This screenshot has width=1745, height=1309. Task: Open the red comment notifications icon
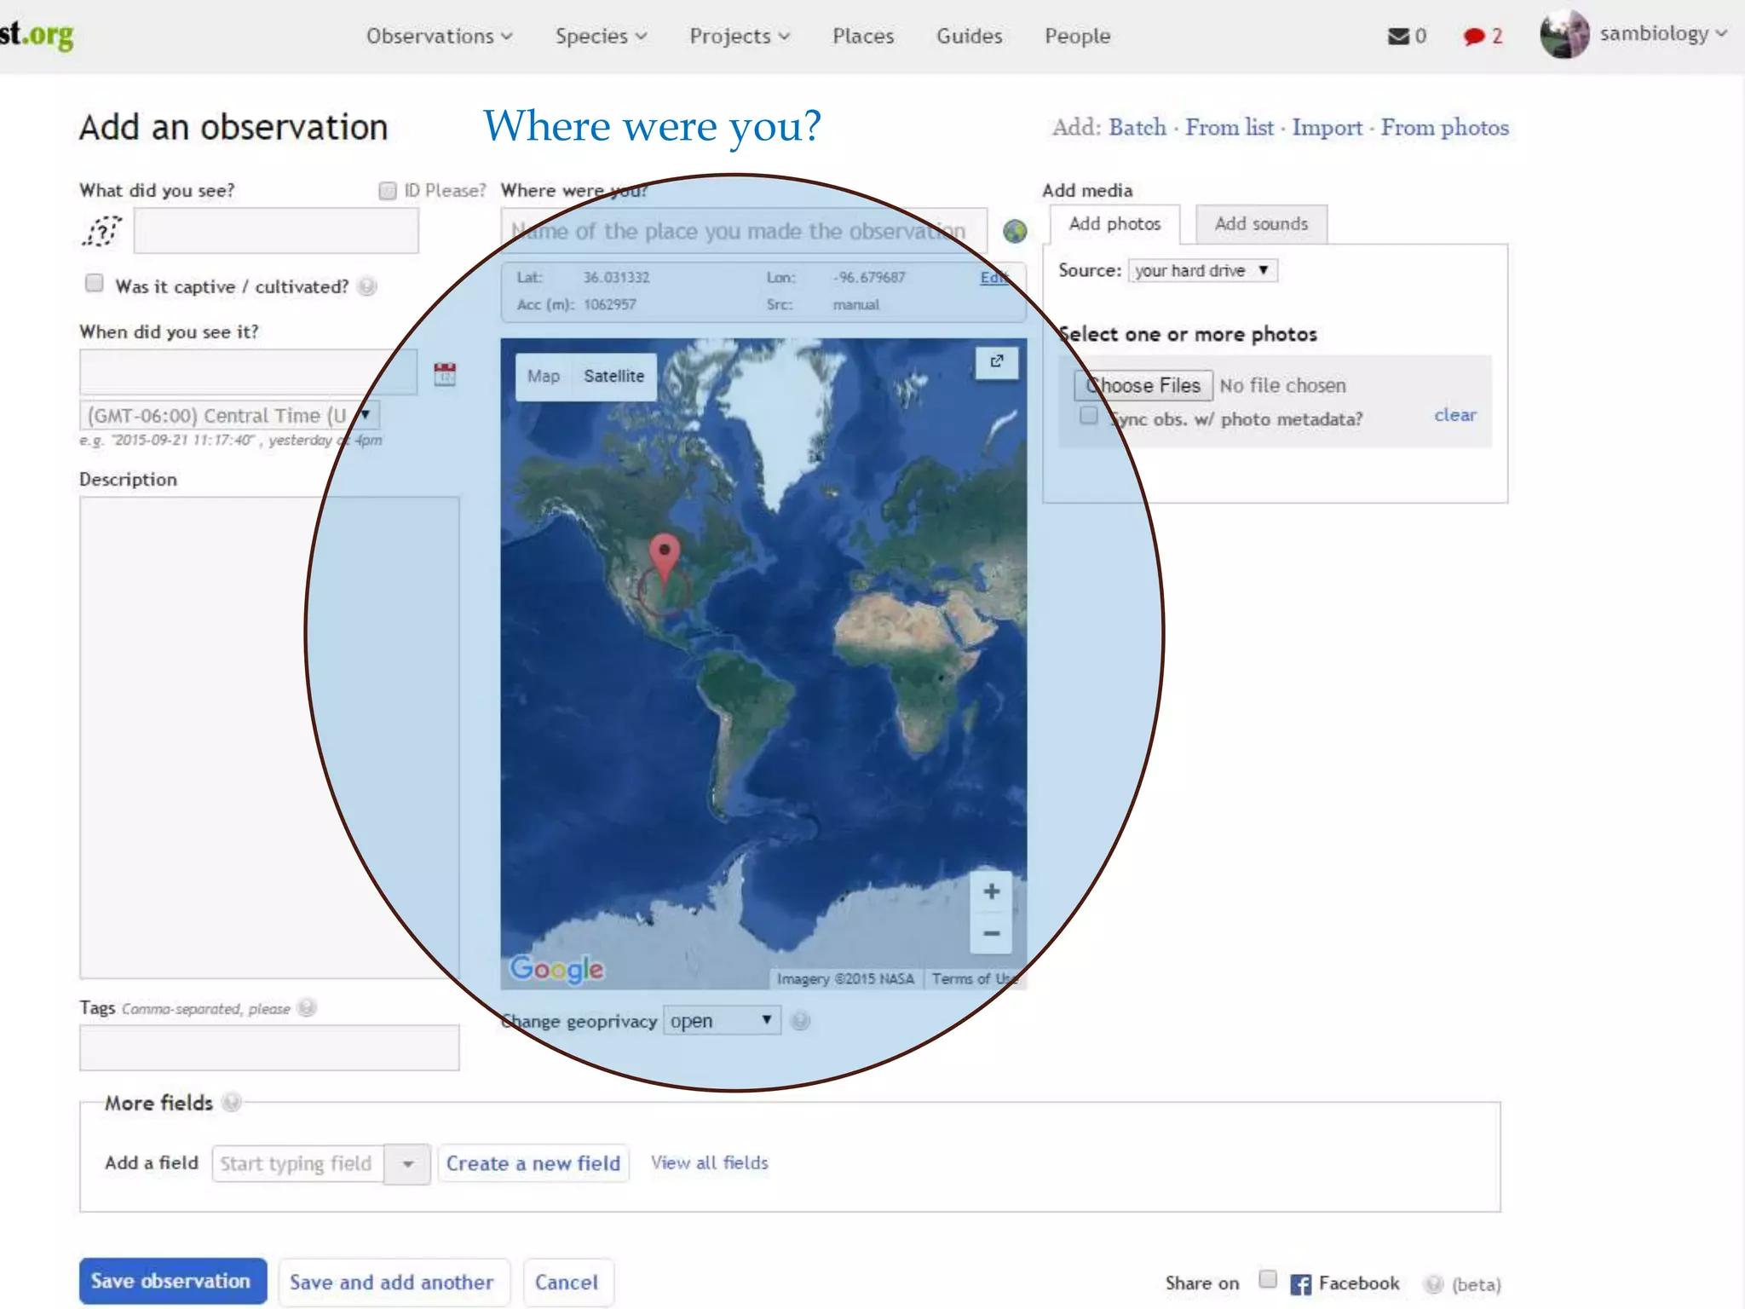pyautogui.click(x=1474, y=36)
